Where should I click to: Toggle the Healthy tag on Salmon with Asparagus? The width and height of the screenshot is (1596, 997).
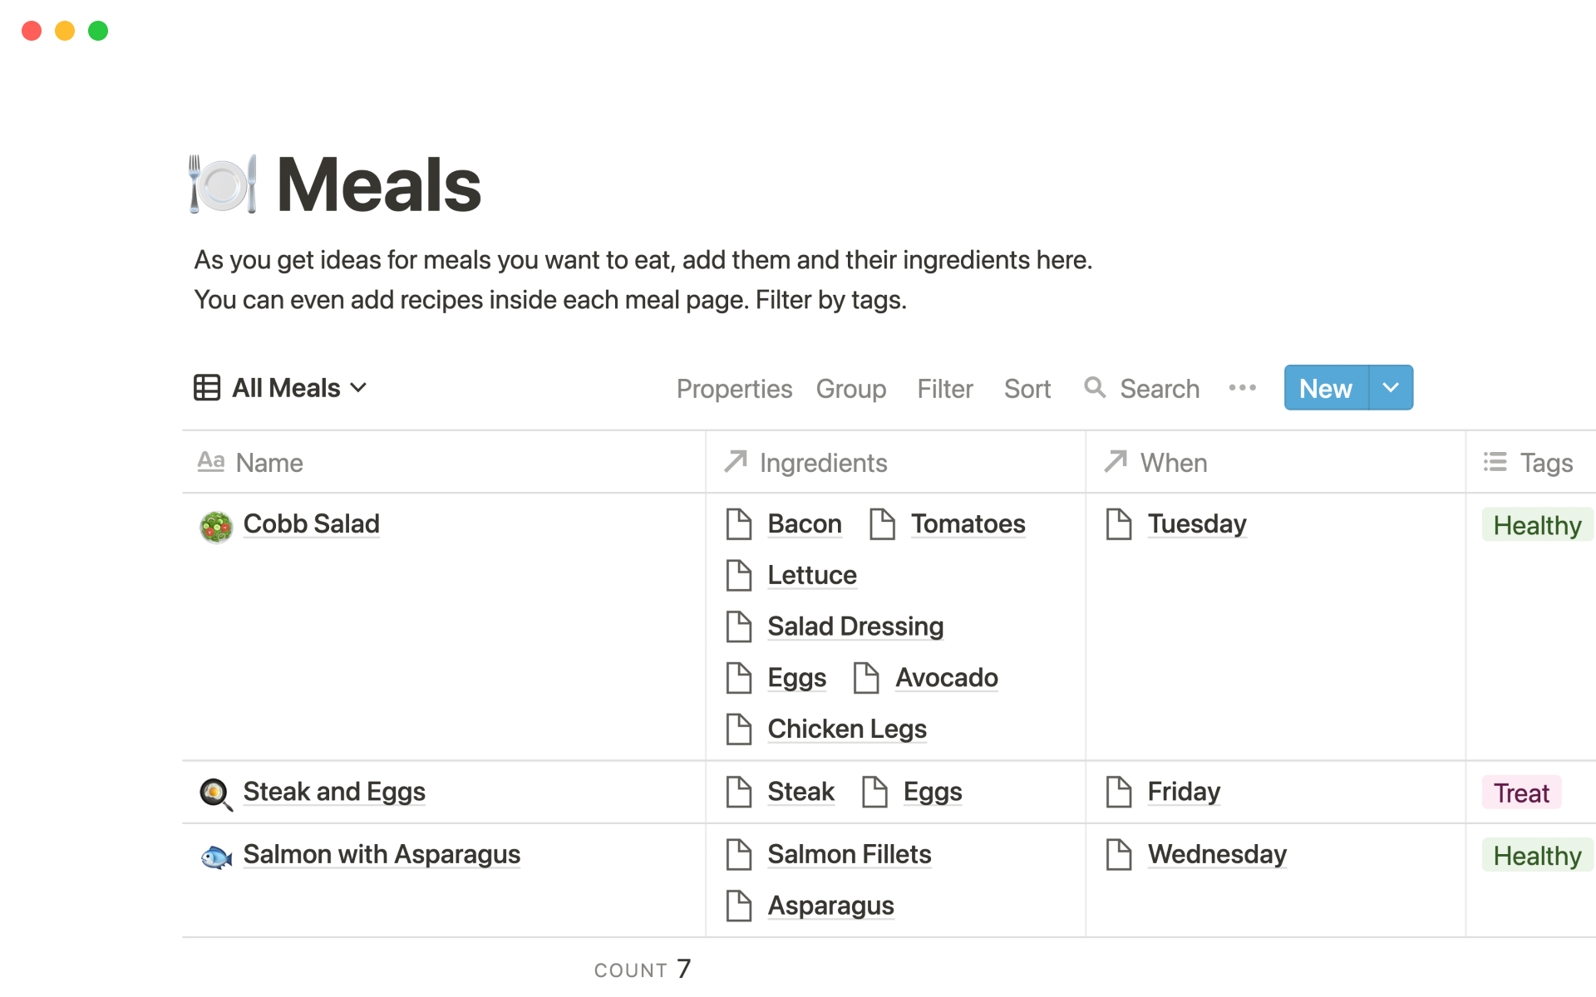pos(1536,855)
